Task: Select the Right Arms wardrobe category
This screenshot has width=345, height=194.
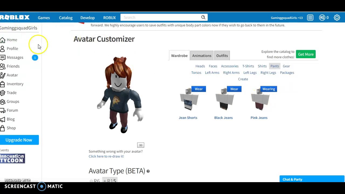Action: tap(231, 72)
